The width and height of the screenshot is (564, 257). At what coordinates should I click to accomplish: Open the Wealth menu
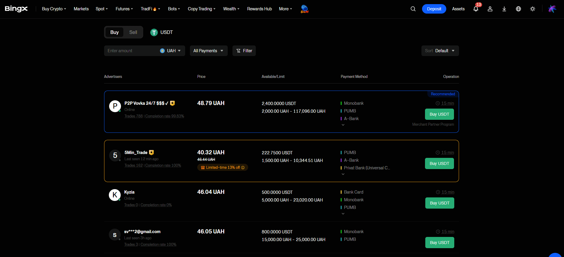231,9
